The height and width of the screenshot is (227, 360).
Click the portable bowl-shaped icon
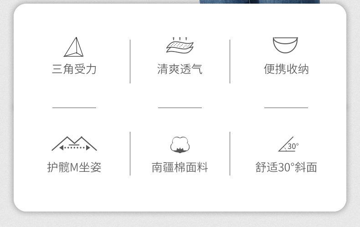pyautogui.click(x=285, y=45)
